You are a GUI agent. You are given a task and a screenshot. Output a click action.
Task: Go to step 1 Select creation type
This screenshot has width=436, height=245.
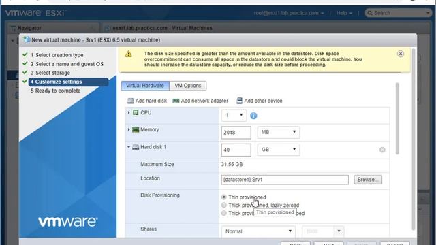click(57, 55)
